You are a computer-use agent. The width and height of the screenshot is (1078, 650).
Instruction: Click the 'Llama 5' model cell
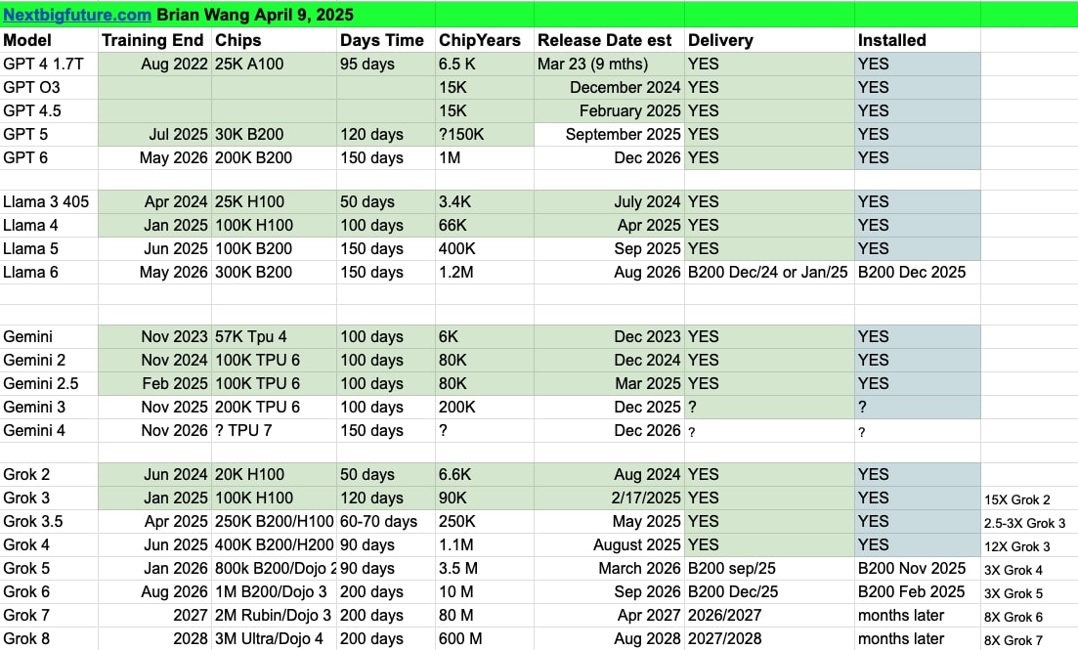coord(50,248)
